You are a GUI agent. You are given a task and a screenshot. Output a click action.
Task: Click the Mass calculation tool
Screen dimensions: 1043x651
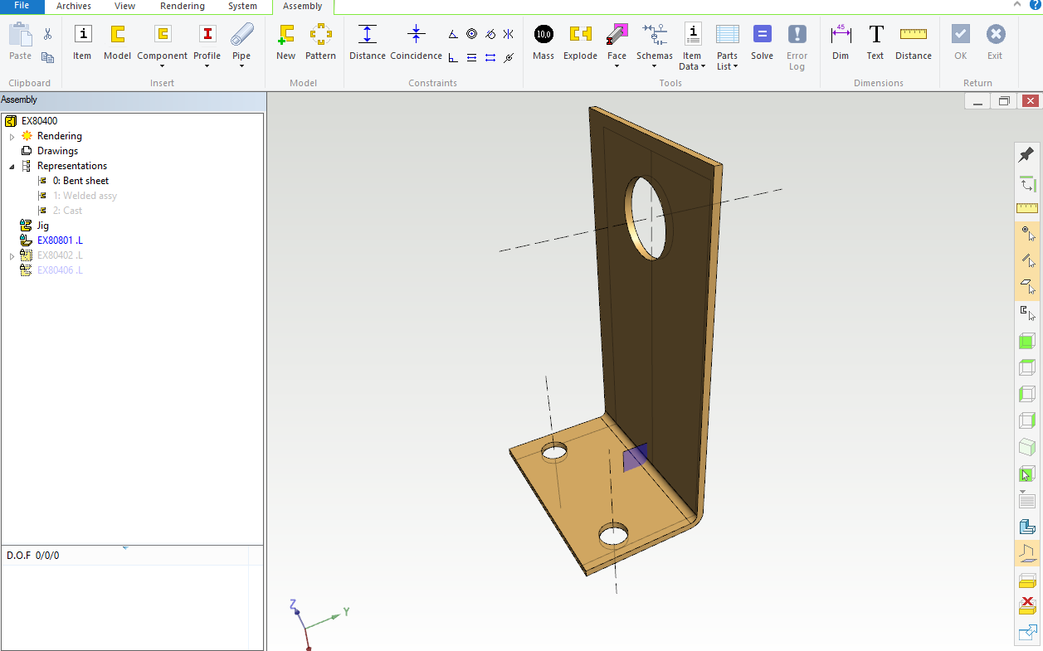coord(543,41)
